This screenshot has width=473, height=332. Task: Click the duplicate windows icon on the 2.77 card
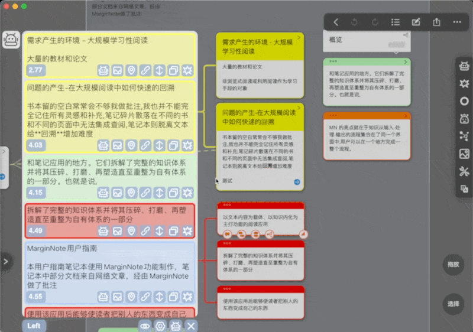[173, 70]
